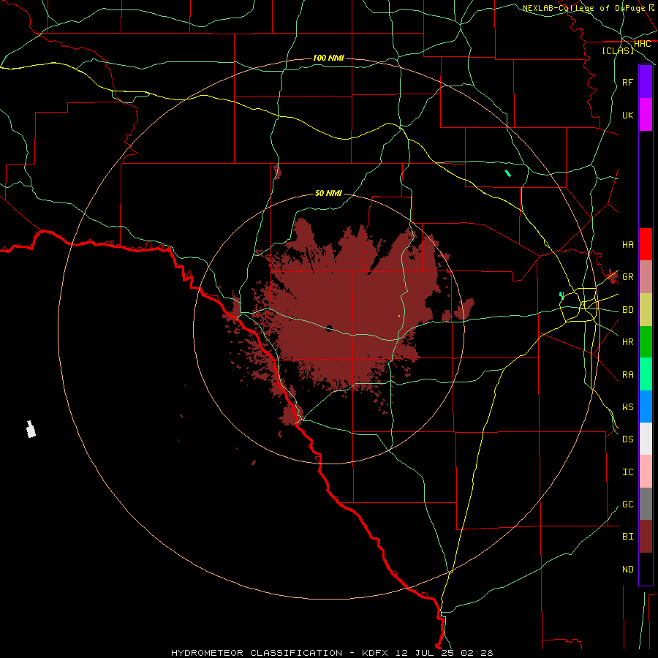
Task: Click the 100 NMI range ring label
Action: tap(328, 58)
